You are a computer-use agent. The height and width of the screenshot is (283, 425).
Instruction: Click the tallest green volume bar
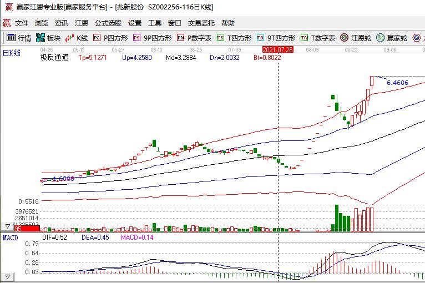(337, 218)
